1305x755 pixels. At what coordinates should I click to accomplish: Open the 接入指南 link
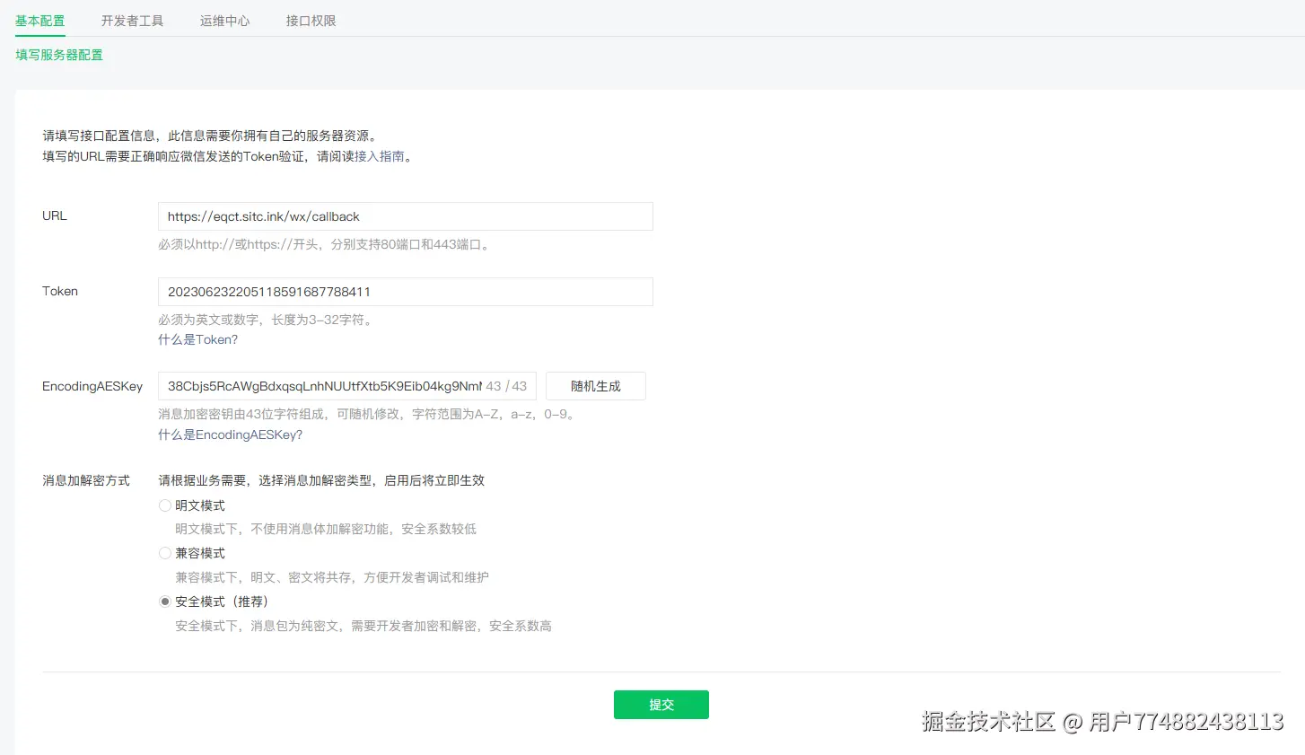pos(379,156)
